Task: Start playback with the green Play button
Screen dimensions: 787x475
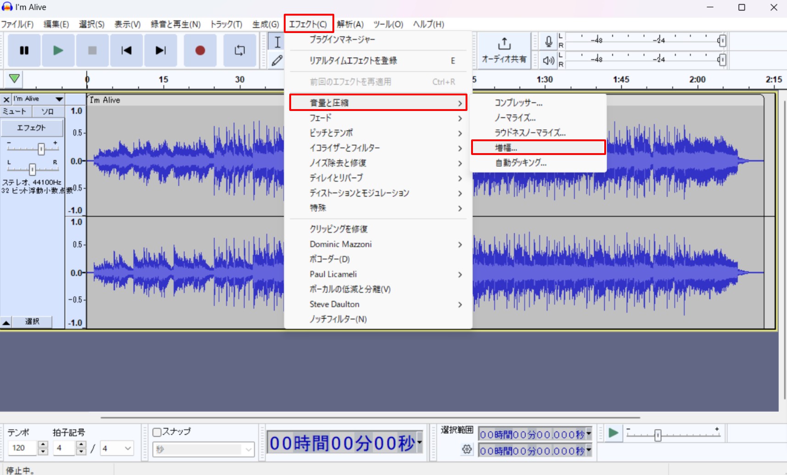Action: pyautogui.click(x=58, y=50)
